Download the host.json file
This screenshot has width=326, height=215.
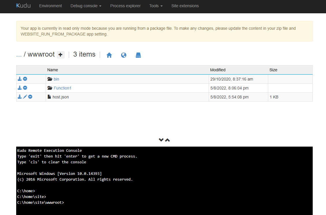(20, 97)
